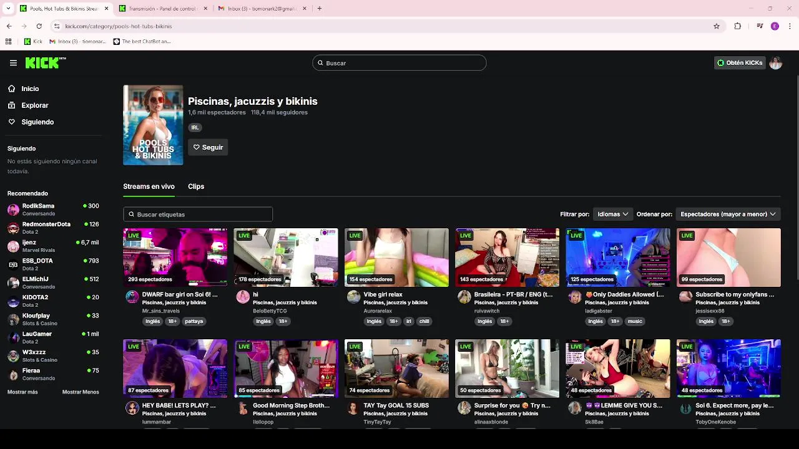The image size is (799, 449).
Task: Select the Inicio menu item
Action: coord(30,89)
